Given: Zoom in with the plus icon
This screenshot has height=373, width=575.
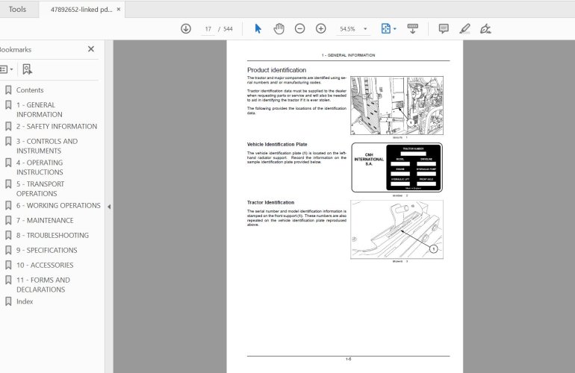Looking at the screenshot, I should (321, 28).
